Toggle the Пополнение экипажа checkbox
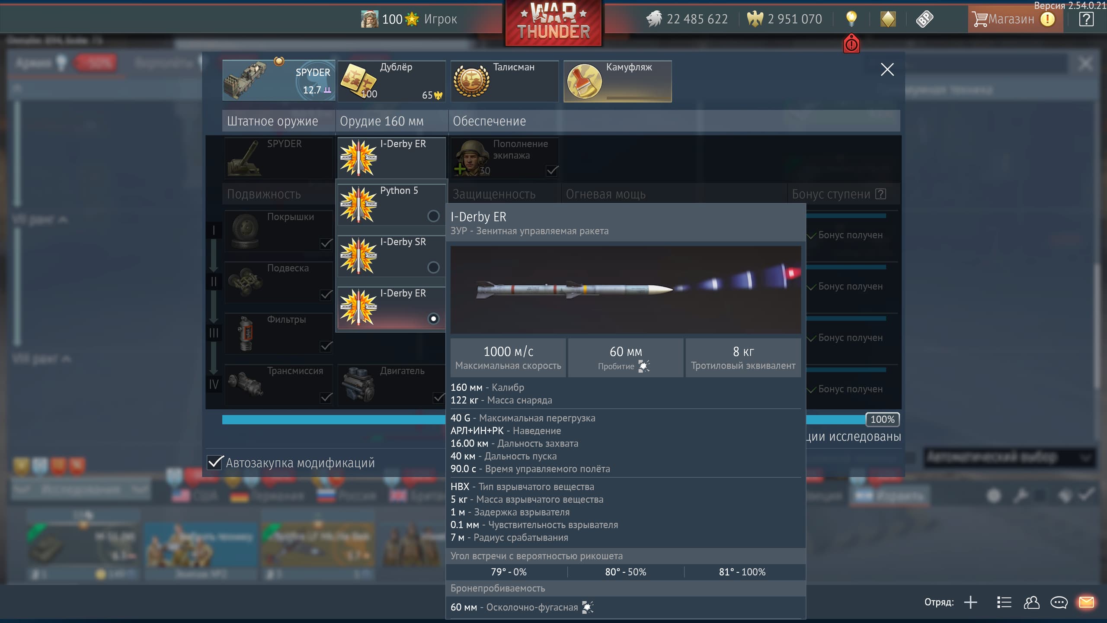Screen dimensions: 1107x623 (x=552, y=170)
